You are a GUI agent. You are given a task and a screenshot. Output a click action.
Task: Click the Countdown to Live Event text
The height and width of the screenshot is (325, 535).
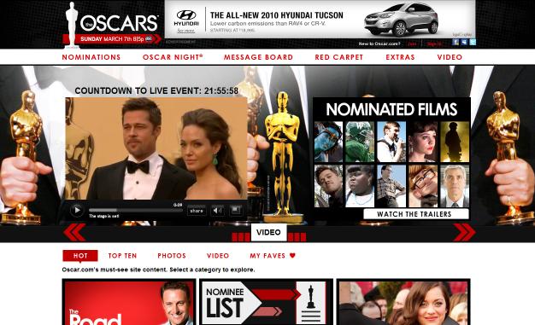pyautogui.click(x=156, y=90)
